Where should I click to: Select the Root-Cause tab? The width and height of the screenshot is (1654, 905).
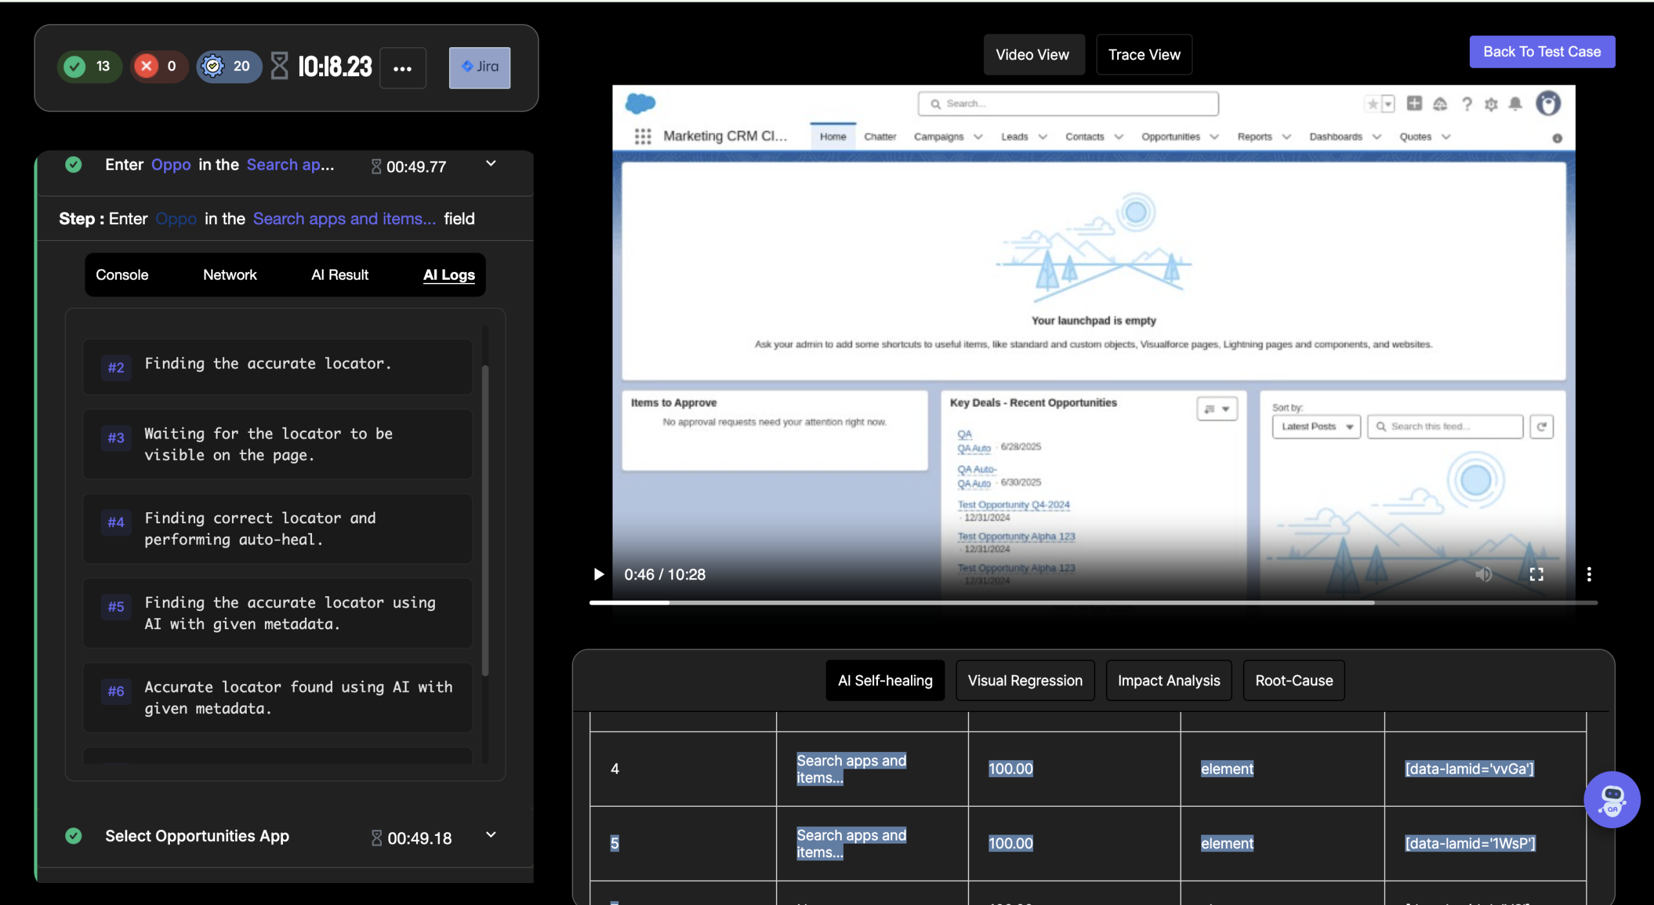(x=1293, y=680)
